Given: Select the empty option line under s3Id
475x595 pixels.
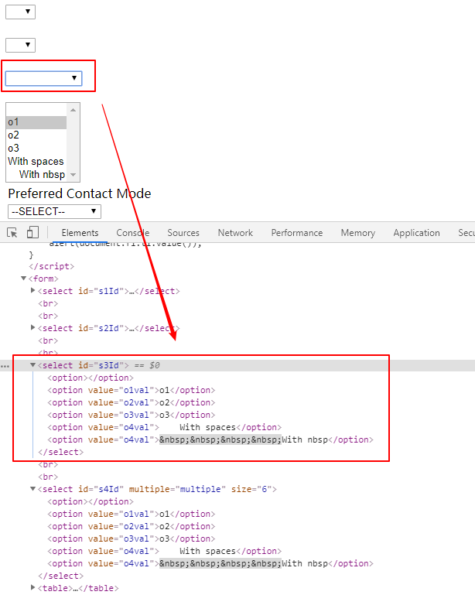Looking at the screenshot, I should 91,378.
